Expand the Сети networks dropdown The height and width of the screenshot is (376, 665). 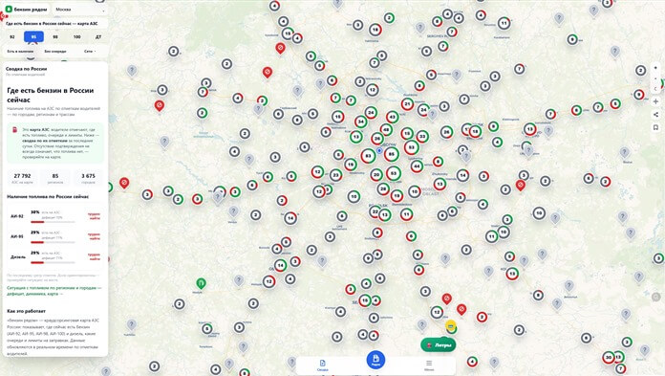(90, 51)
